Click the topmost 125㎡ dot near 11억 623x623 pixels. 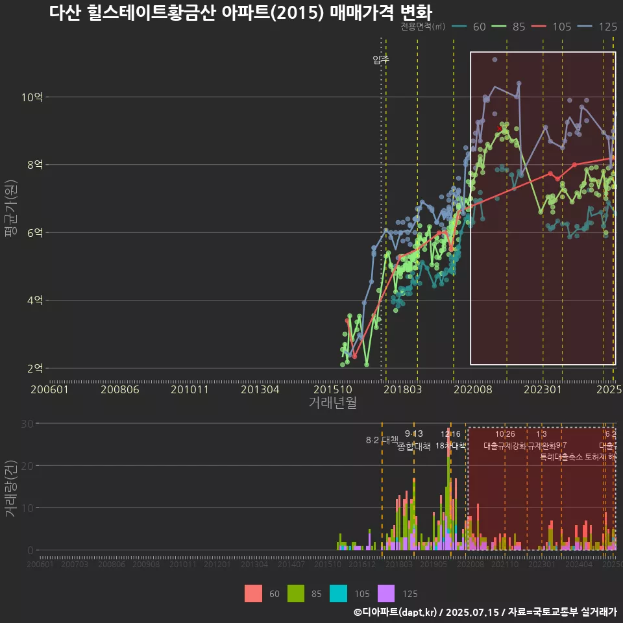495,60
